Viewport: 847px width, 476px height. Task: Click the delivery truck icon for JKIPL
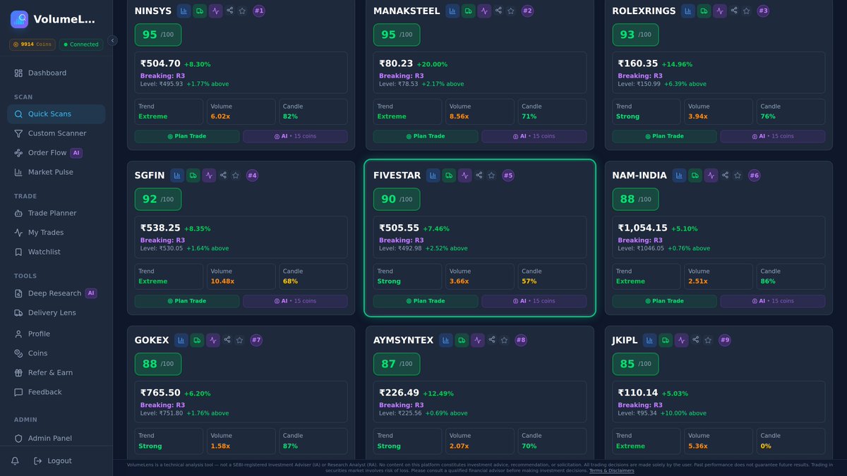click(x=666, y=340)
